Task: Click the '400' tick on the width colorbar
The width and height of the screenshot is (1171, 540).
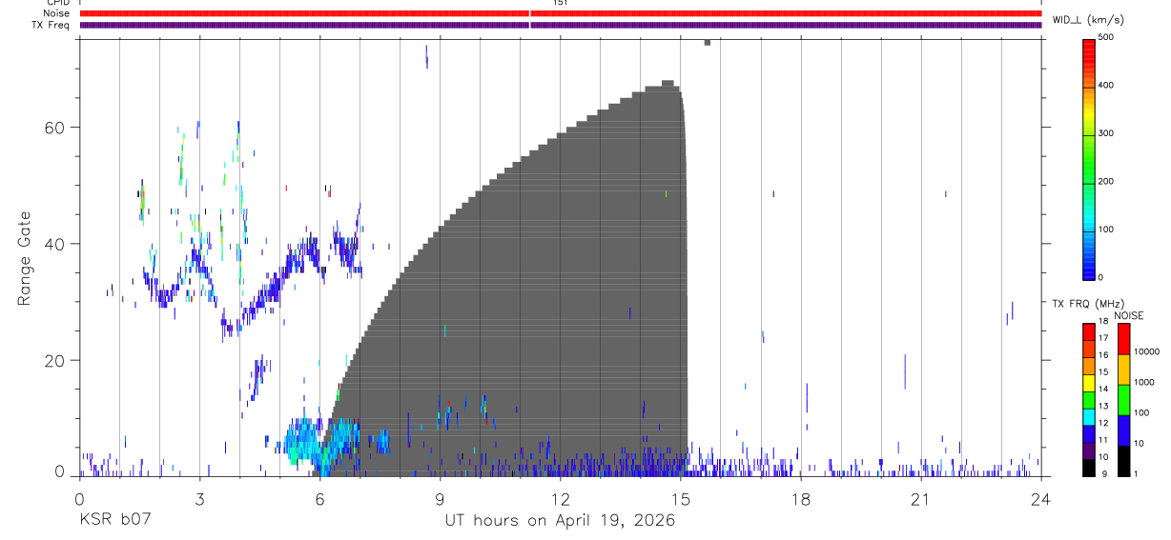Action: pyautogui.click(x=1107, y=86)
